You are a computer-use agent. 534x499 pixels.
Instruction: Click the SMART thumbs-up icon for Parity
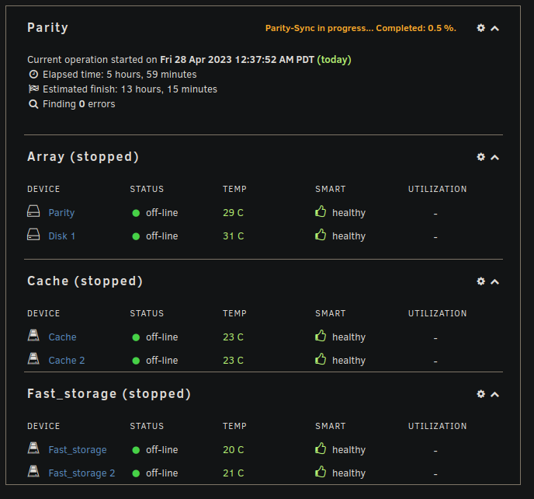321,211
